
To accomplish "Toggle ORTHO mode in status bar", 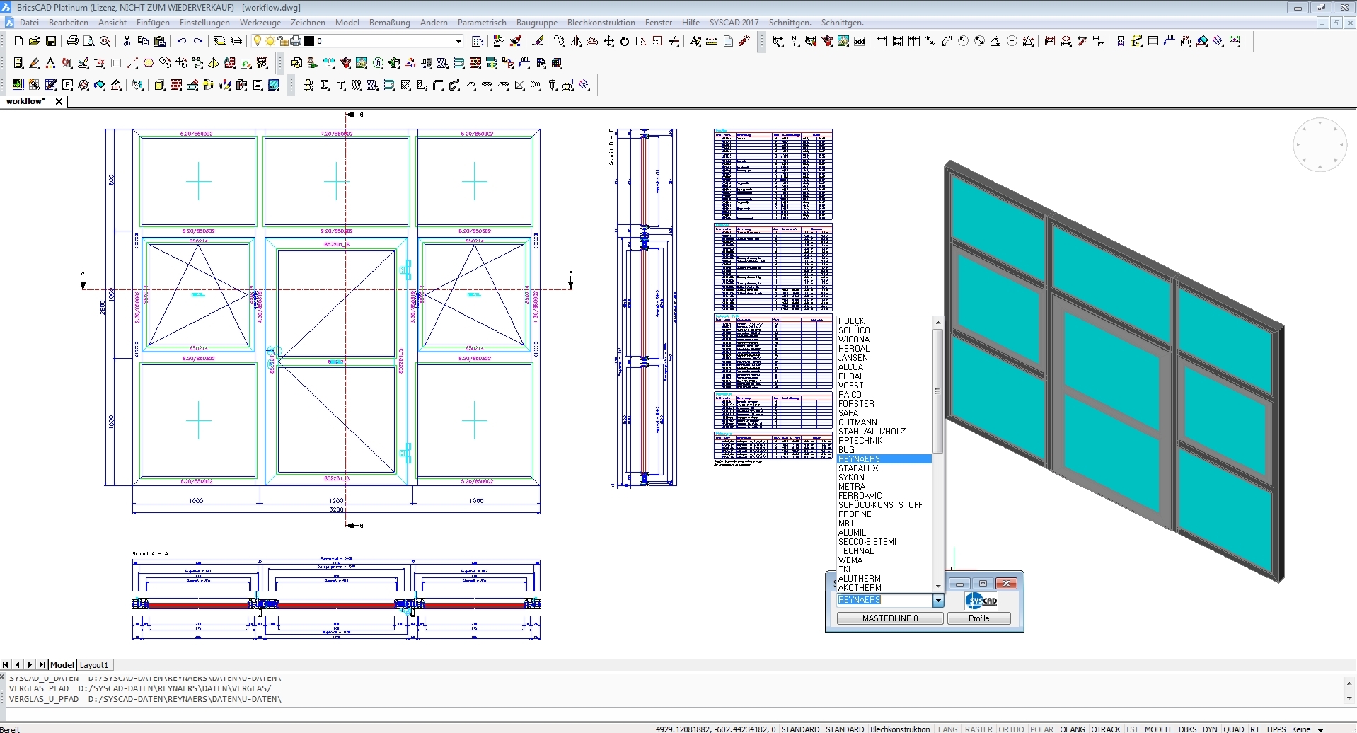I will (1011, 729).
